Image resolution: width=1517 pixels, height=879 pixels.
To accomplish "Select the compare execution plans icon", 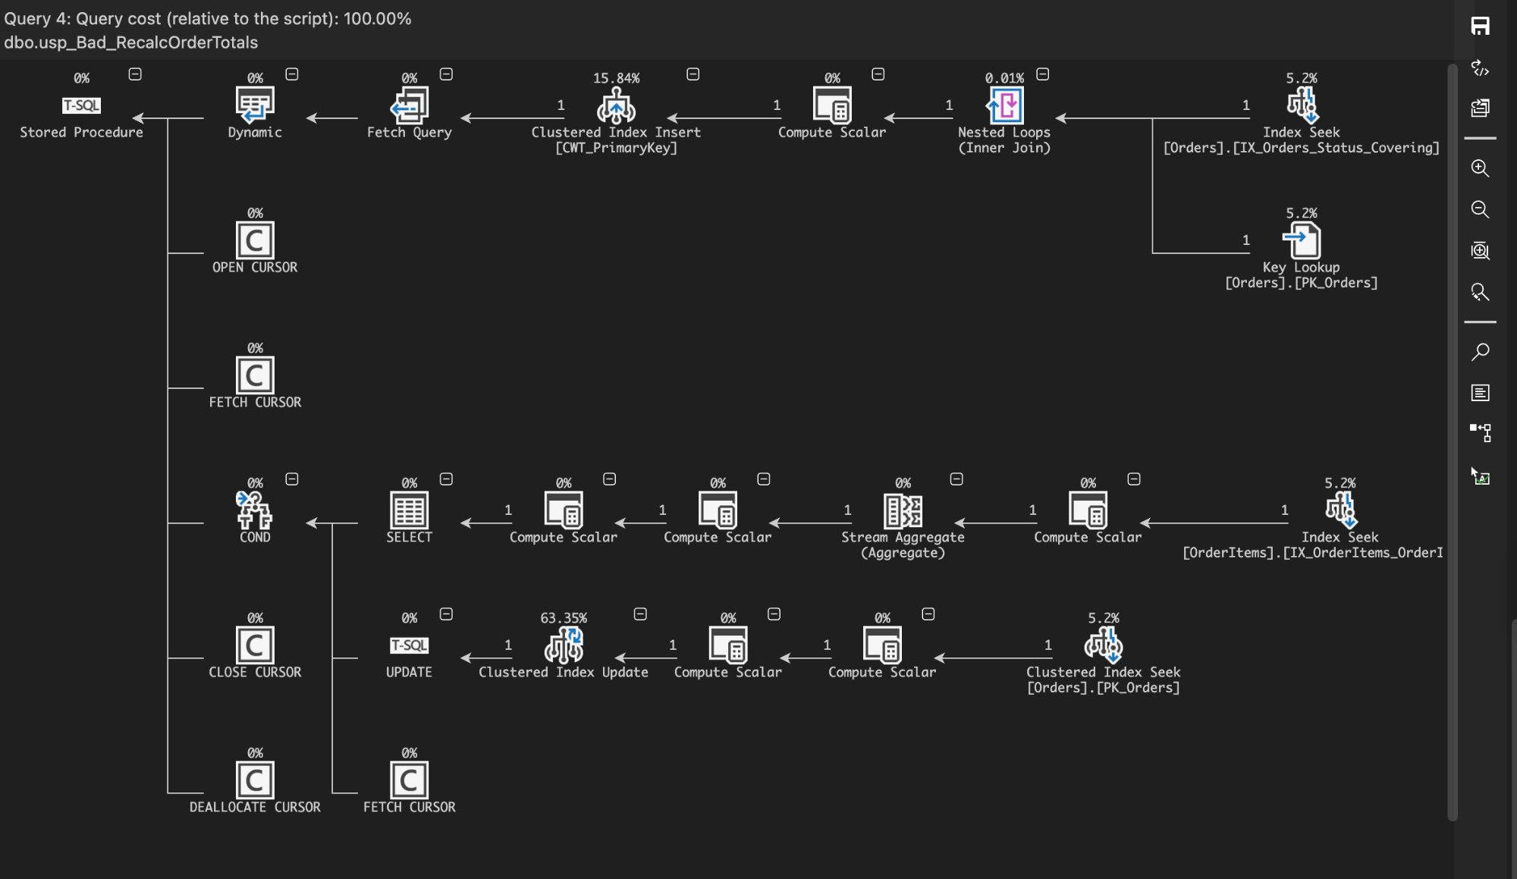I will (x=1481, y=108).
